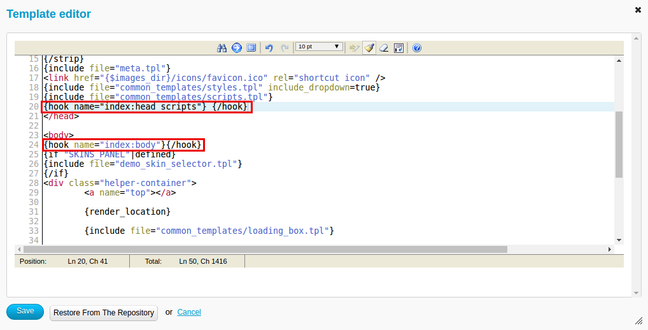Click the code scroll-down arrow
The width and height of the screenshot is (648, 330).
[x=619, y=240]
